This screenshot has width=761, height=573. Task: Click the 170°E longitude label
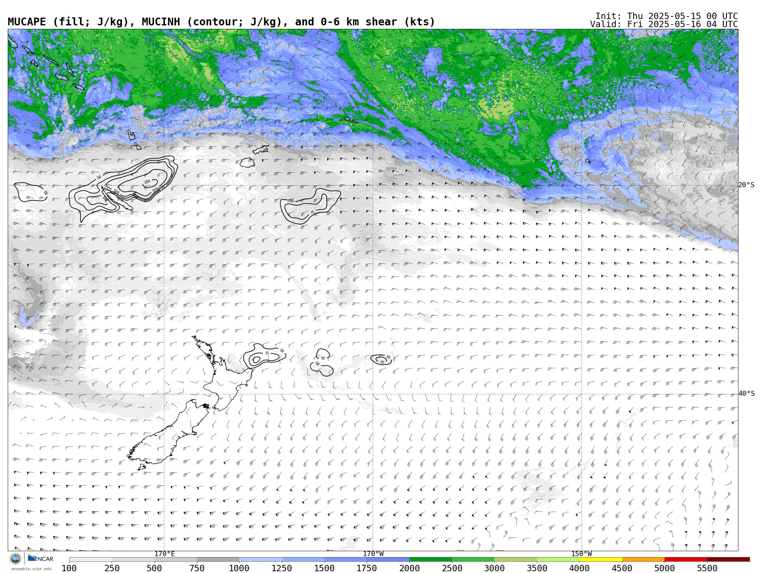tap(165, 554)
